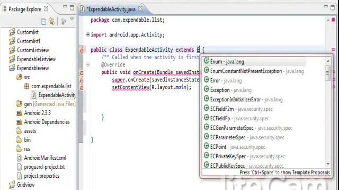Expand the folded import statement
This screenshot has width=339, height=190.
[x=88, y=34]
